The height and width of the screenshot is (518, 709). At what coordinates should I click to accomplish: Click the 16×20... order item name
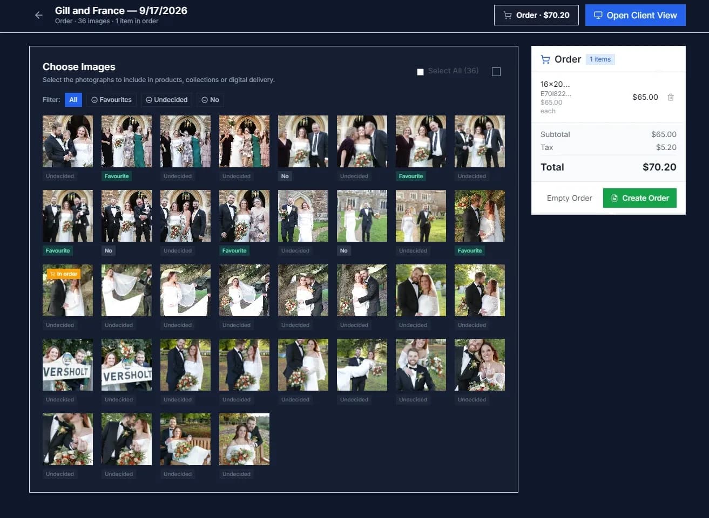[555, 84]
